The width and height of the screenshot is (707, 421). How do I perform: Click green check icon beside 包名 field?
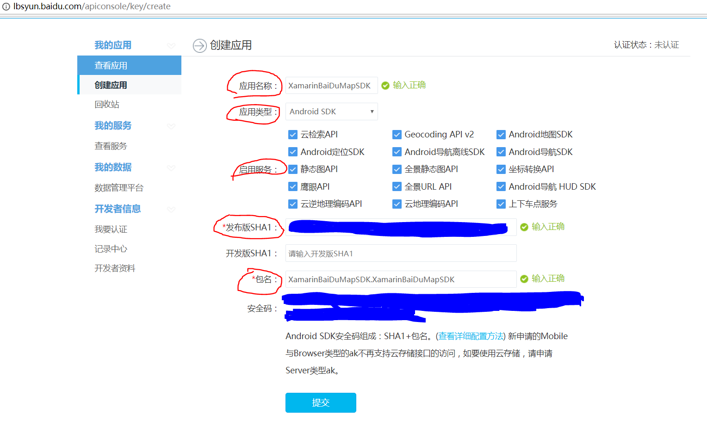(524, 279)
